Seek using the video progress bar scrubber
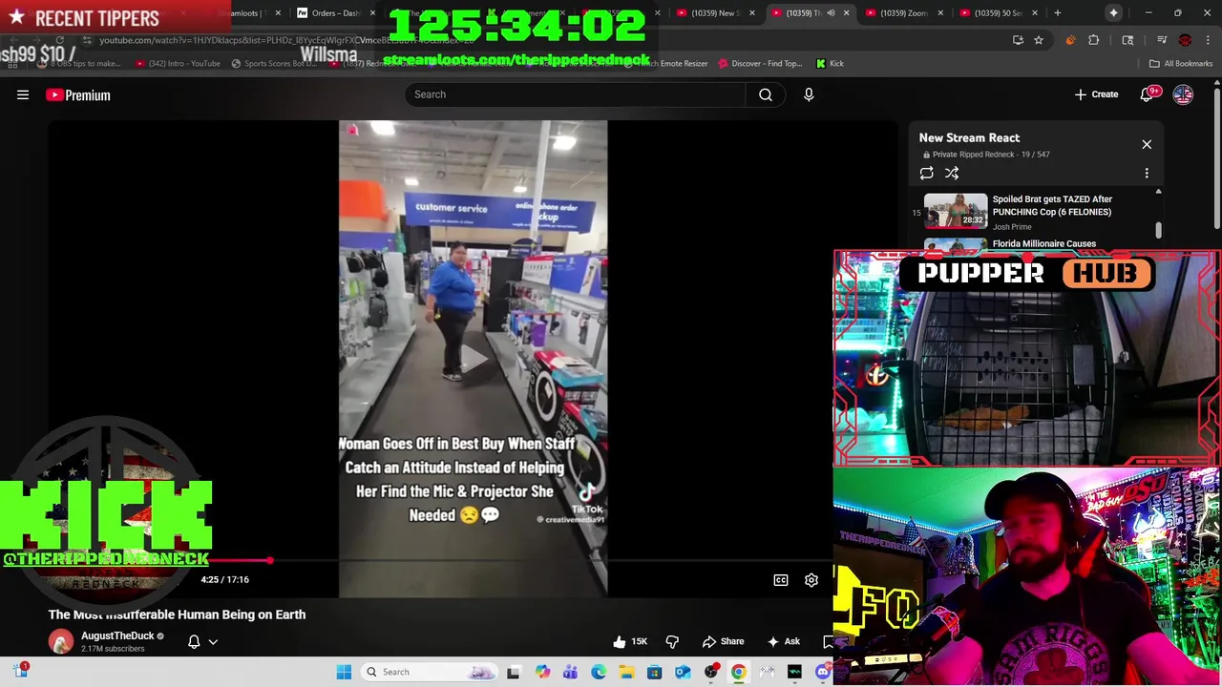The width and height of the screenshot is (1222, 687). click(x=270, y=561)
